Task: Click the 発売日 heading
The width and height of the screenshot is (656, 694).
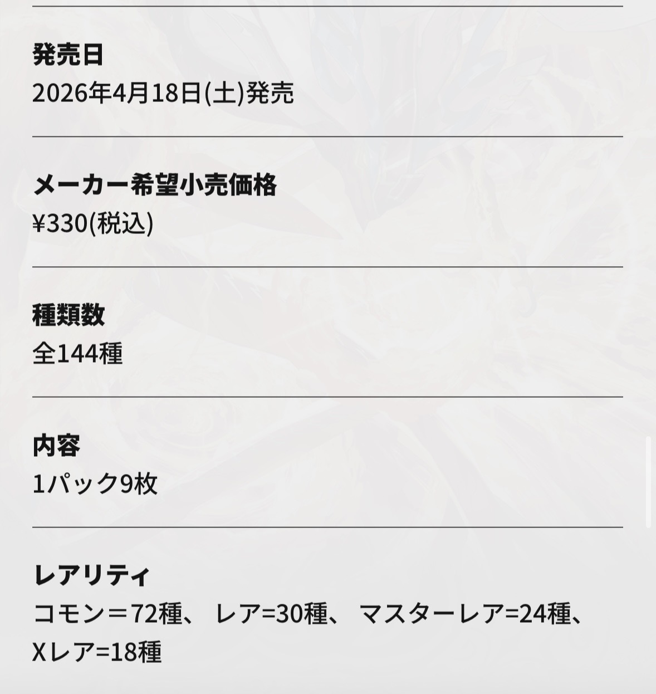Action: pos(68,55)
